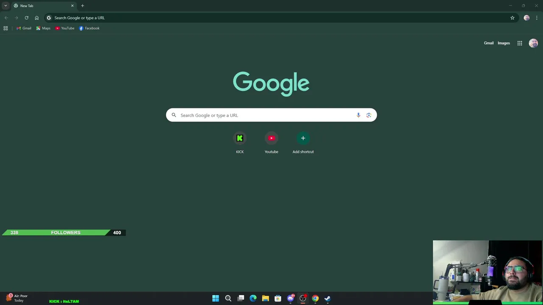The width and height of the screenshot is (543, 305).
Task: Switch to Chrome taskbar icon
Action: (x=315, y=298)
